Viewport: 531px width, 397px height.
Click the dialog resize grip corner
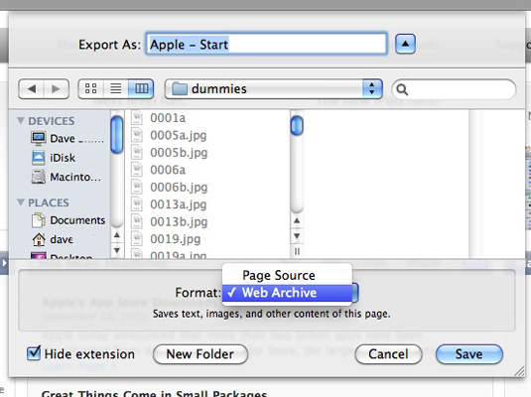coord(519,371)
